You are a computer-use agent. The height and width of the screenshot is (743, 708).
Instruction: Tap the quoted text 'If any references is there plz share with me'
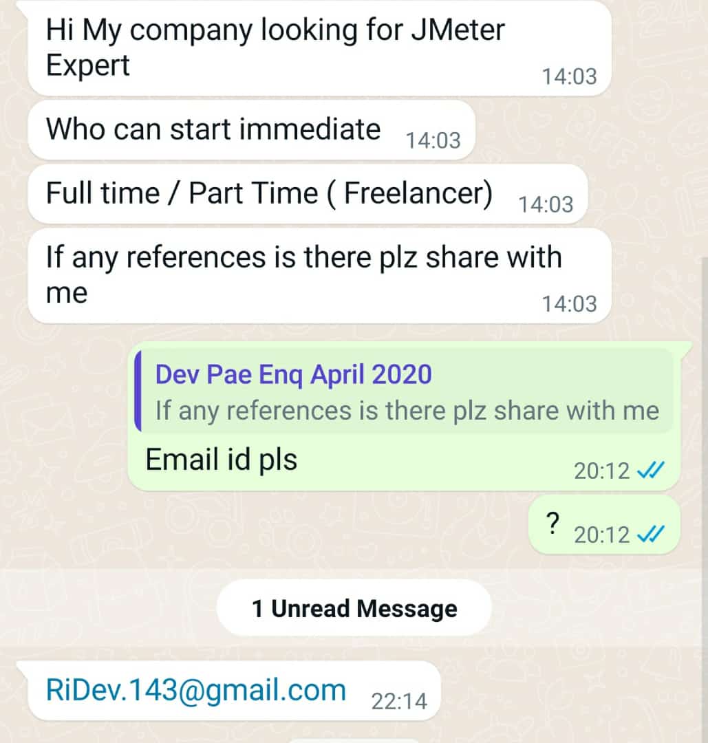point(407,410)
